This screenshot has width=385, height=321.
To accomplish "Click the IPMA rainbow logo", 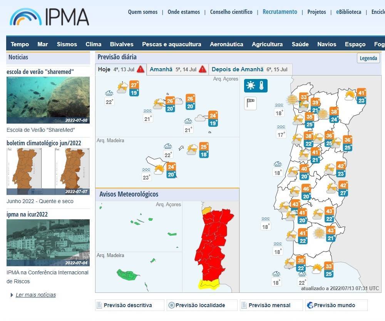I will coord(25,17).
